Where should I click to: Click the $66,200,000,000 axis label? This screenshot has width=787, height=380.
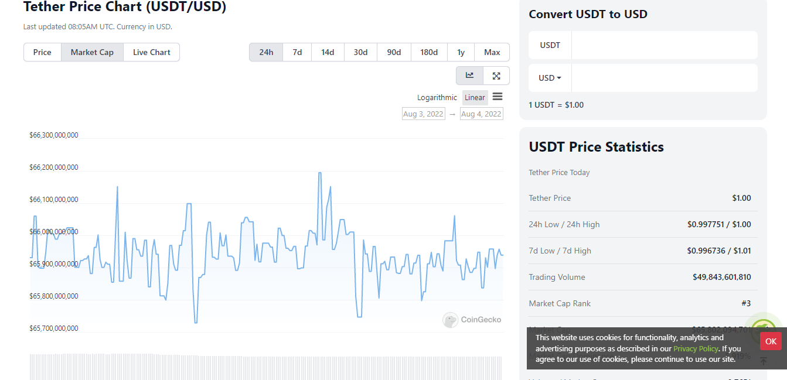[x=53, y=167]
